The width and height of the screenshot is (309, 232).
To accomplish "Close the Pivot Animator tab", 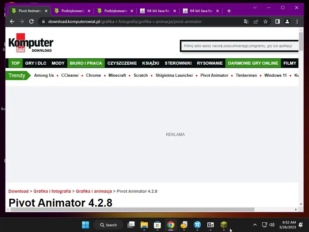I will pos(46,11).
